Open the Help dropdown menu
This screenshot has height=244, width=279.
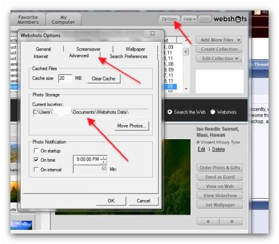(189, 19)
